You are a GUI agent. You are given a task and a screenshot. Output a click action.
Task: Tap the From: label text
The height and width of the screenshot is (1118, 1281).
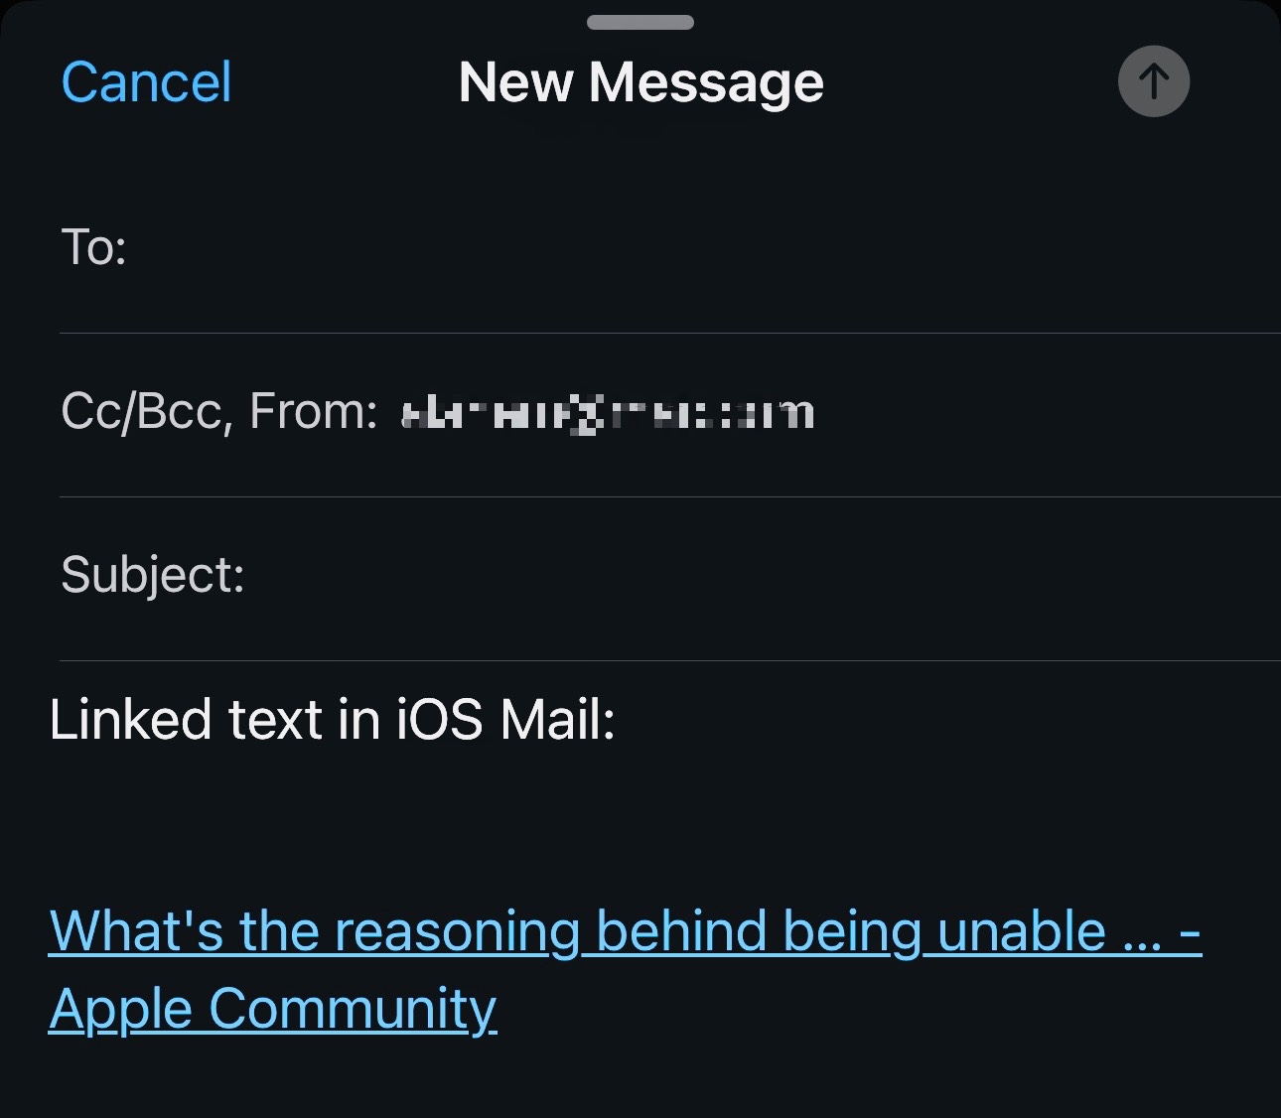click(x=313, y=411)
